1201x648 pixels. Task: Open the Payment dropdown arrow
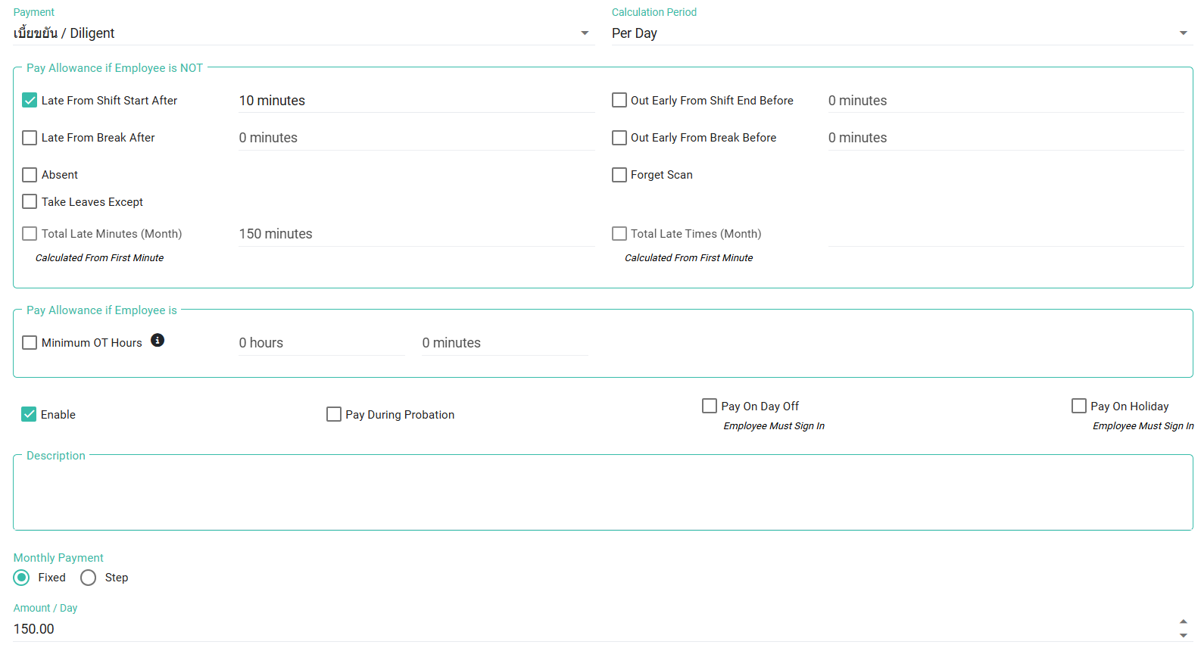point(585,33)
